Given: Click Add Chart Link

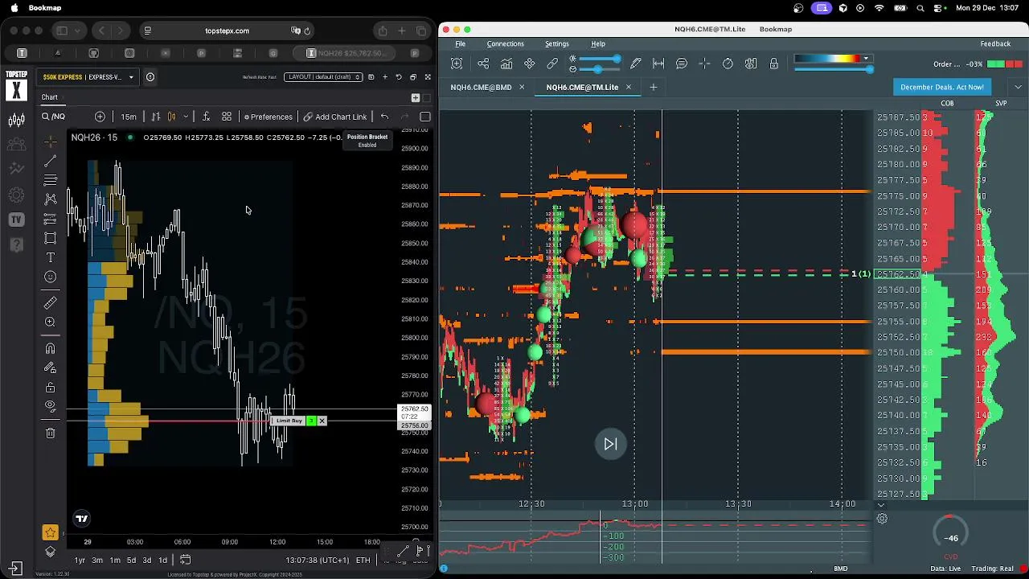Looking at the screenshot, I should [335, 117].
